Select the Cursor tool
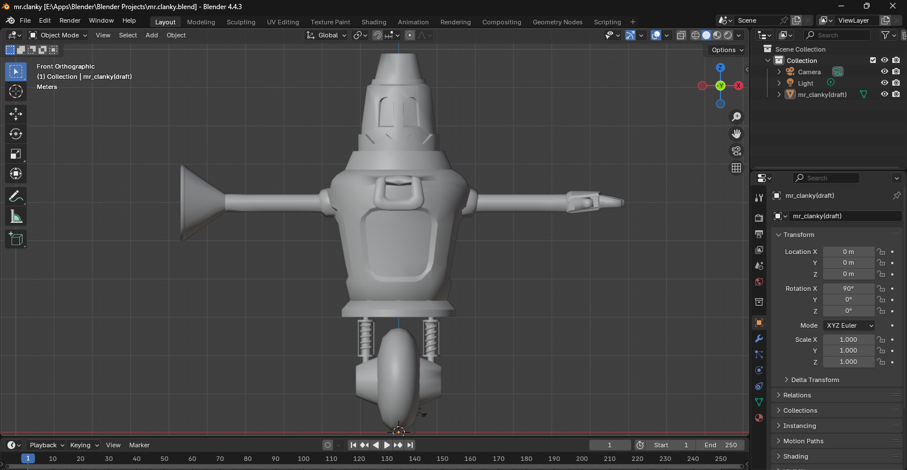This screenshot has width=907, height=470. 16,91
